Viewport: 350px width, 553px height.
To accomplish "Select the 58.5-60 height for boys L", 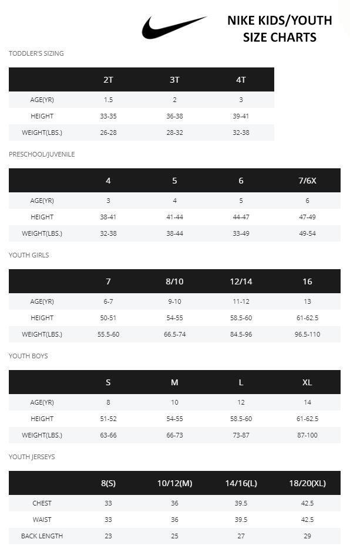I will pos(241,419).
